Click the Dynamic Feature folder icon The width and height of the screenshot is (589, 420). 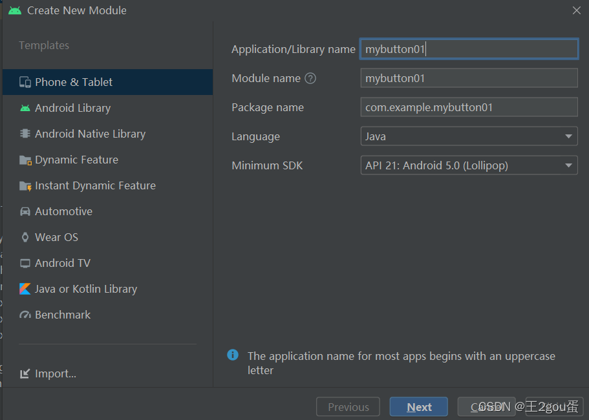click(25, 160)
